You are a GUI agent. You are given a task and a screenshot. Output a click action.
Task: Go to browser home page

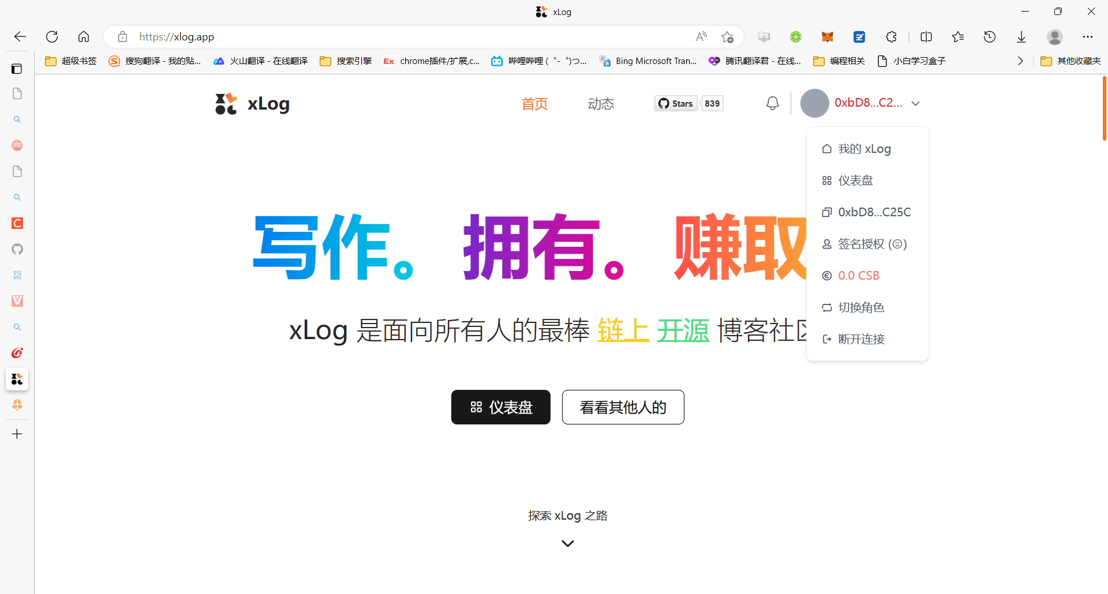click(x=84, y=37)
